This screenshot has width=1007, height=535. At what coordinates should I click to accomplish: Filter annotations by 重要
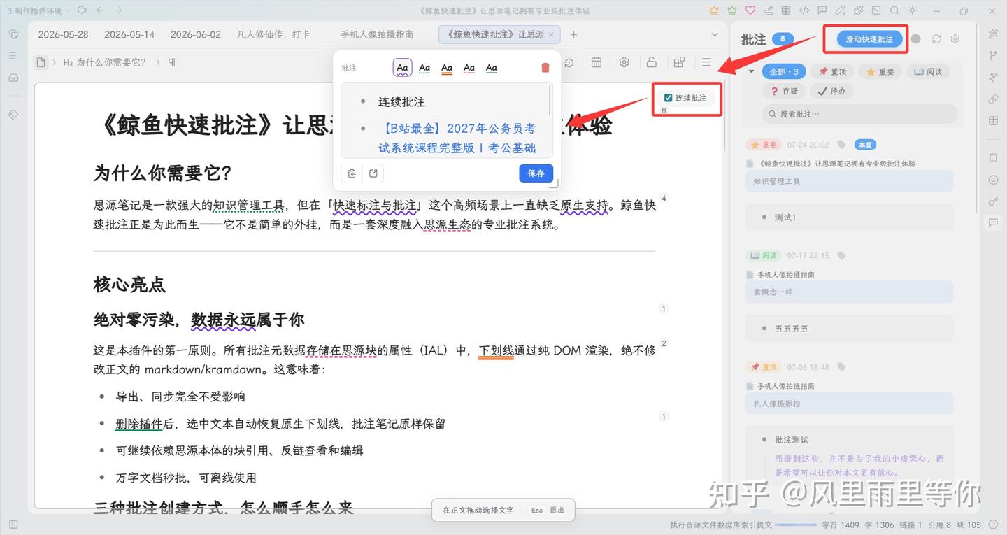tap(880, 71)
